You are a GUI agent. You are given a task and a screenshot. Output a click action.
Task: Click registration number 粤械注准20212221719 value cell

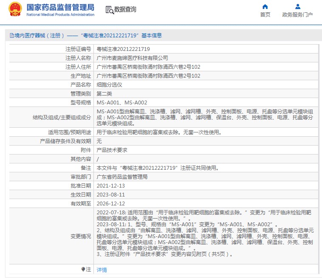tap(123, 49)
